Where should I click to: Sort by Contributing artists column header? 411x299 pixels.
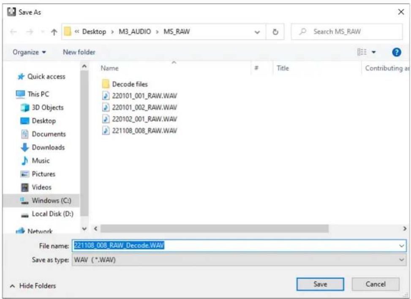coord(387,68)
